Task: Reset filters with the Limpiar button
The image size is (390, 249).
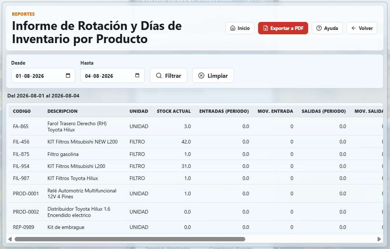Action: click(x=213, y=76)
